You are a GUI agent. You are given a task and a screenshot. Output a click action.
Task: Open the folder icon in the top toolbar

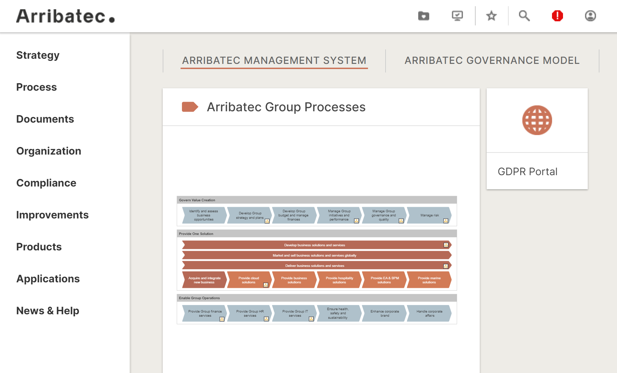(423, 16)
